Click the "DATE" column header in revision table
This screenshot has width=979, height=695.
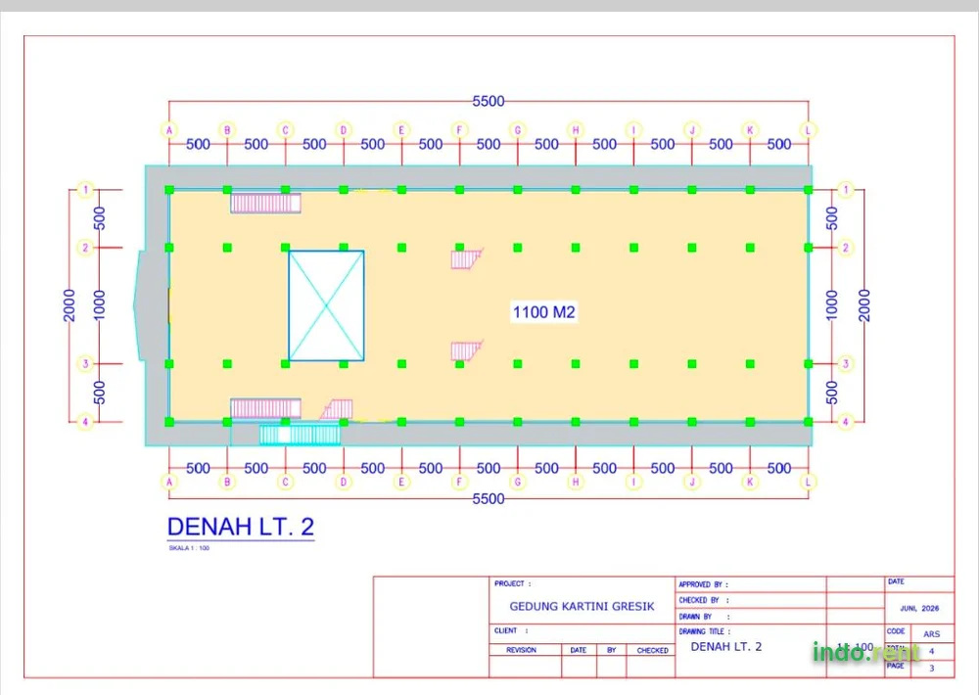tap(579, 650)
